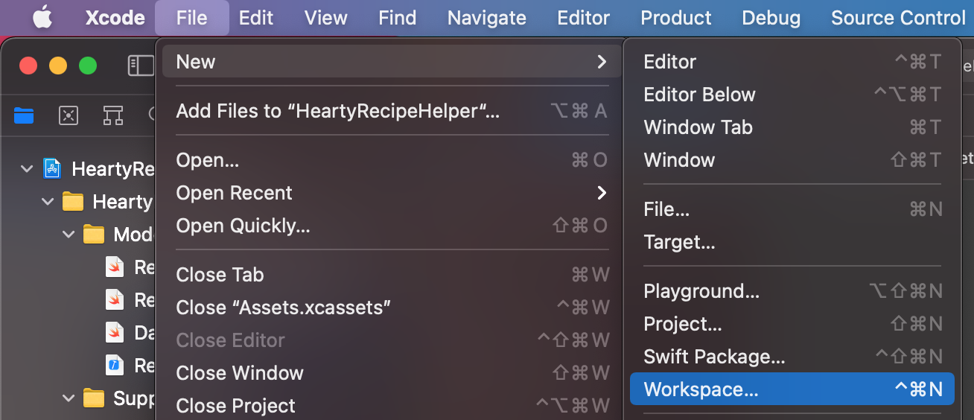Viewport: 974px width, 420px height.
Task: Collapse the Mod folder chevron
Action: [69, 234]
